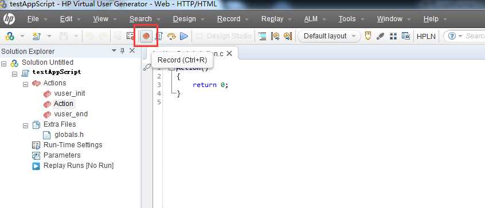Open the Default layout dropdown
Viewport: 485px width, 208px height.
coord(330,36)
